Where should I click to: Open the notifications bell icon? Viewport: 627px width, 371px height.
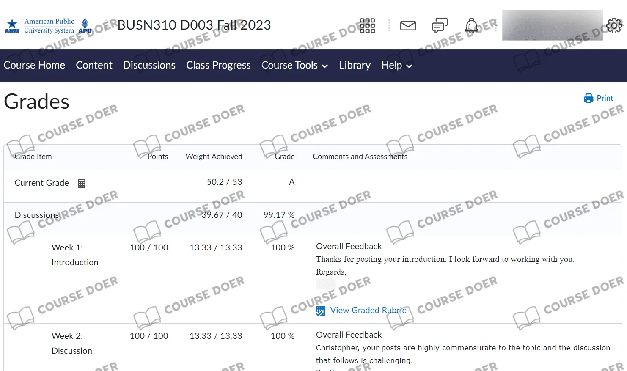(x=471, y=26)
